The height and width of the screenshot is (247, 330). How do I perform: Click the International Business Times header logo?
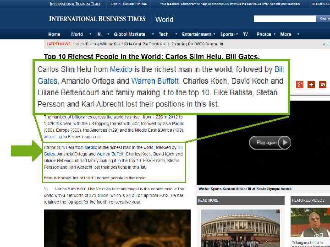coord(97,19)
